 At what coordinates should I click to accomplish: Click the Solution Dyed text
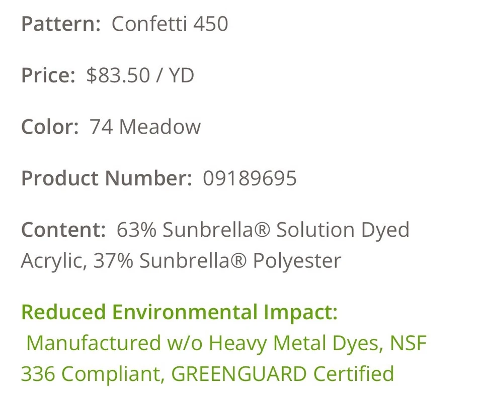point(343,230)
